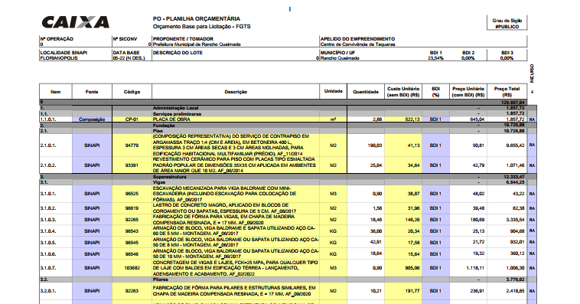Click the Quantidade column header
Image resolution: width=580 pixels, height=304 pixels.
pyautogui.click(x=366, y=92)
